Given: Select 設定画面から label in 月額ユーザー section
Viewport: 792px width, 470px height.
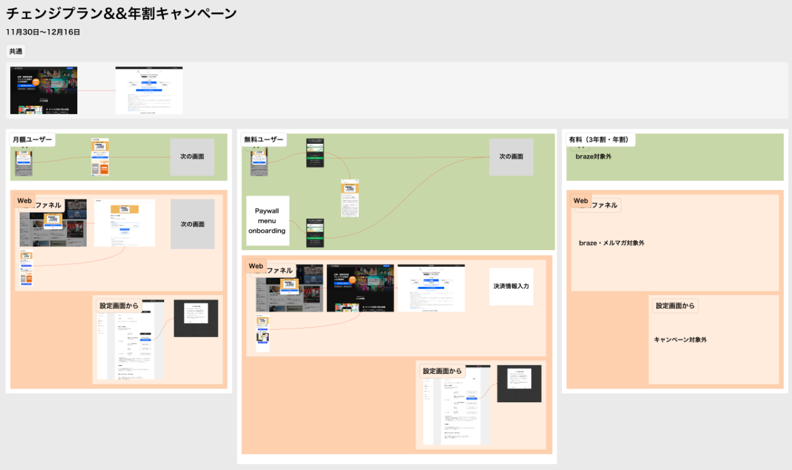Looking at the screenshot, I should (119, 306).
